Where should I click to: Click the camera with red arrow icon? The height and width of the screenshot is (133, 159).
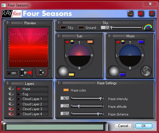26,72
